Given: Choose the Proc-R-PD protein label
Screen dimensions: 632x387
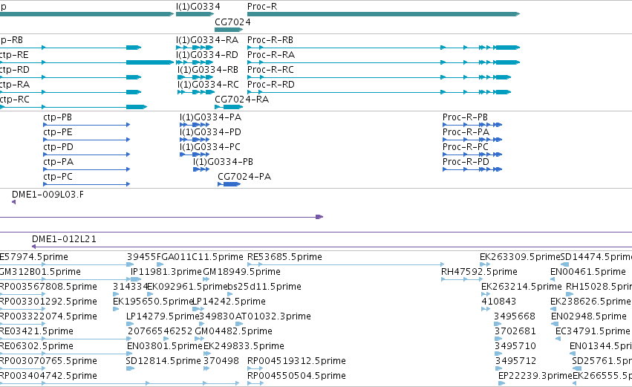Looking at the screenshot, I should (466, 162).
